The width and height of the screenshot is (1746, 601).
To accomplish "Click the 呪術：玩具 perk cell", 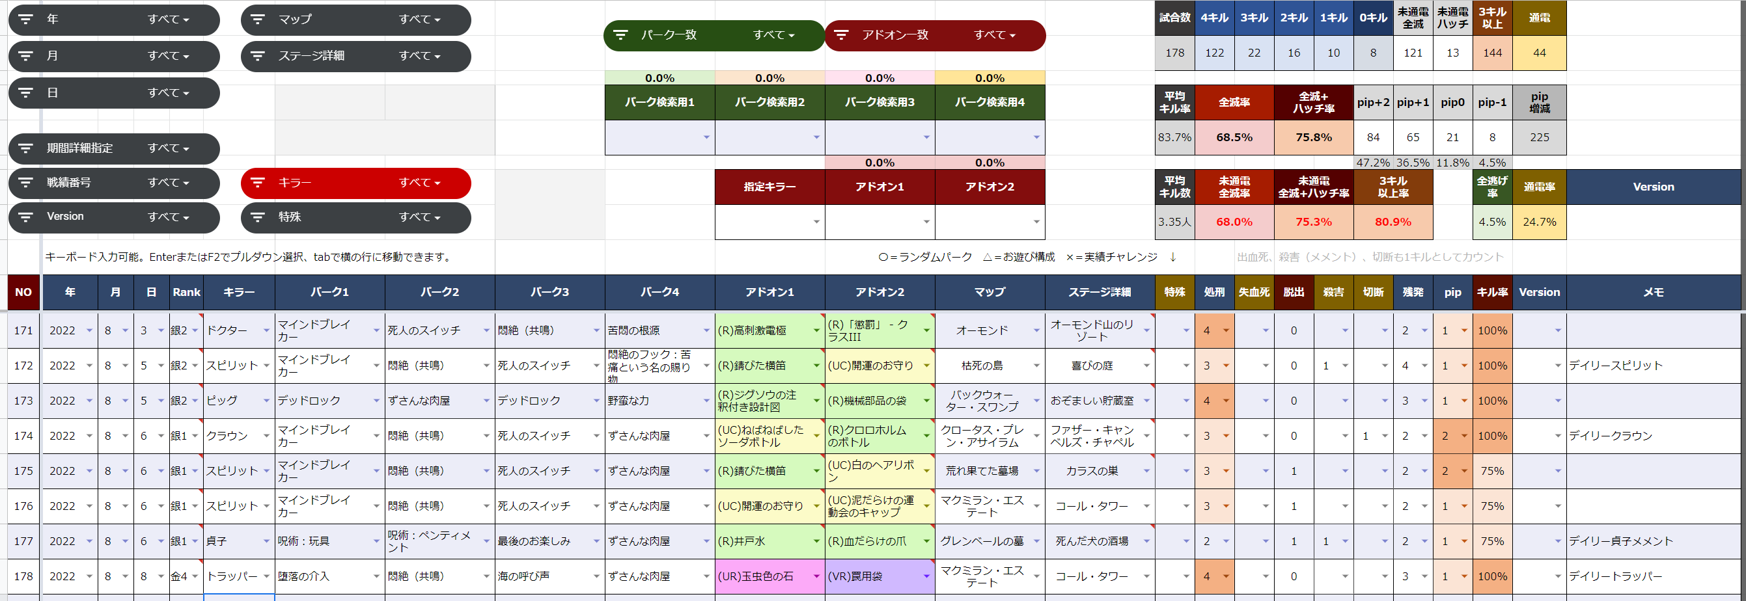I will tap(330, 541).
